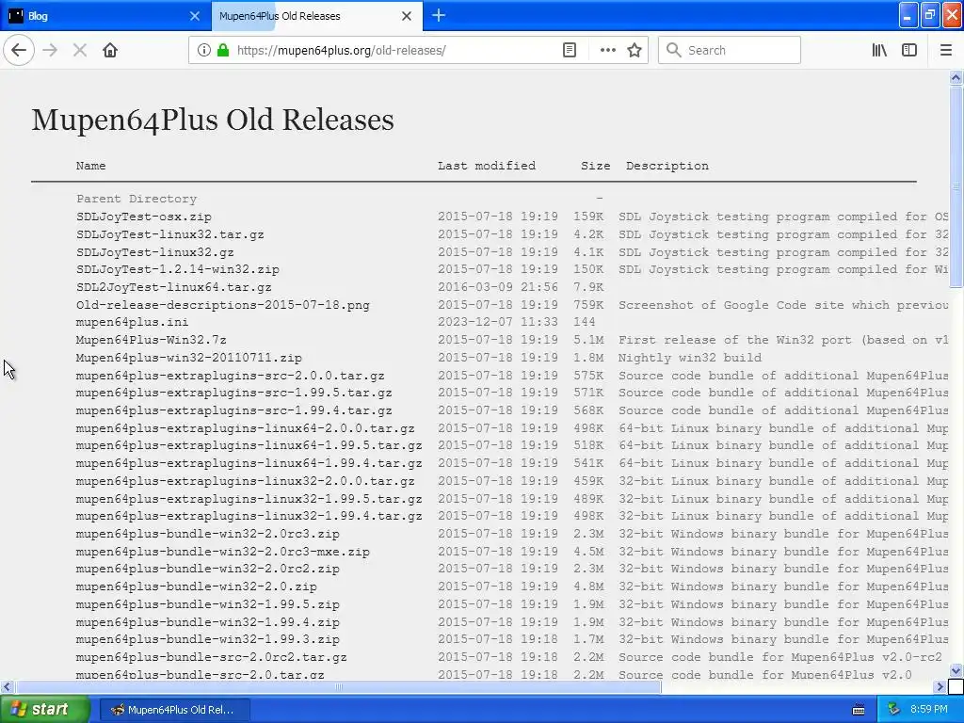The height and width of the screenshot is (723, 964).
Task: Go back to previous page arrow
Action: pos(19,50)
